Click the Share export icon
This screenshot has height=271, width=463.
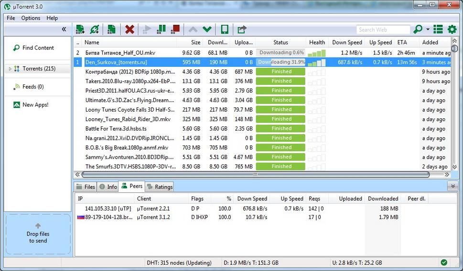pyautogui.click(x=242, y=29)
